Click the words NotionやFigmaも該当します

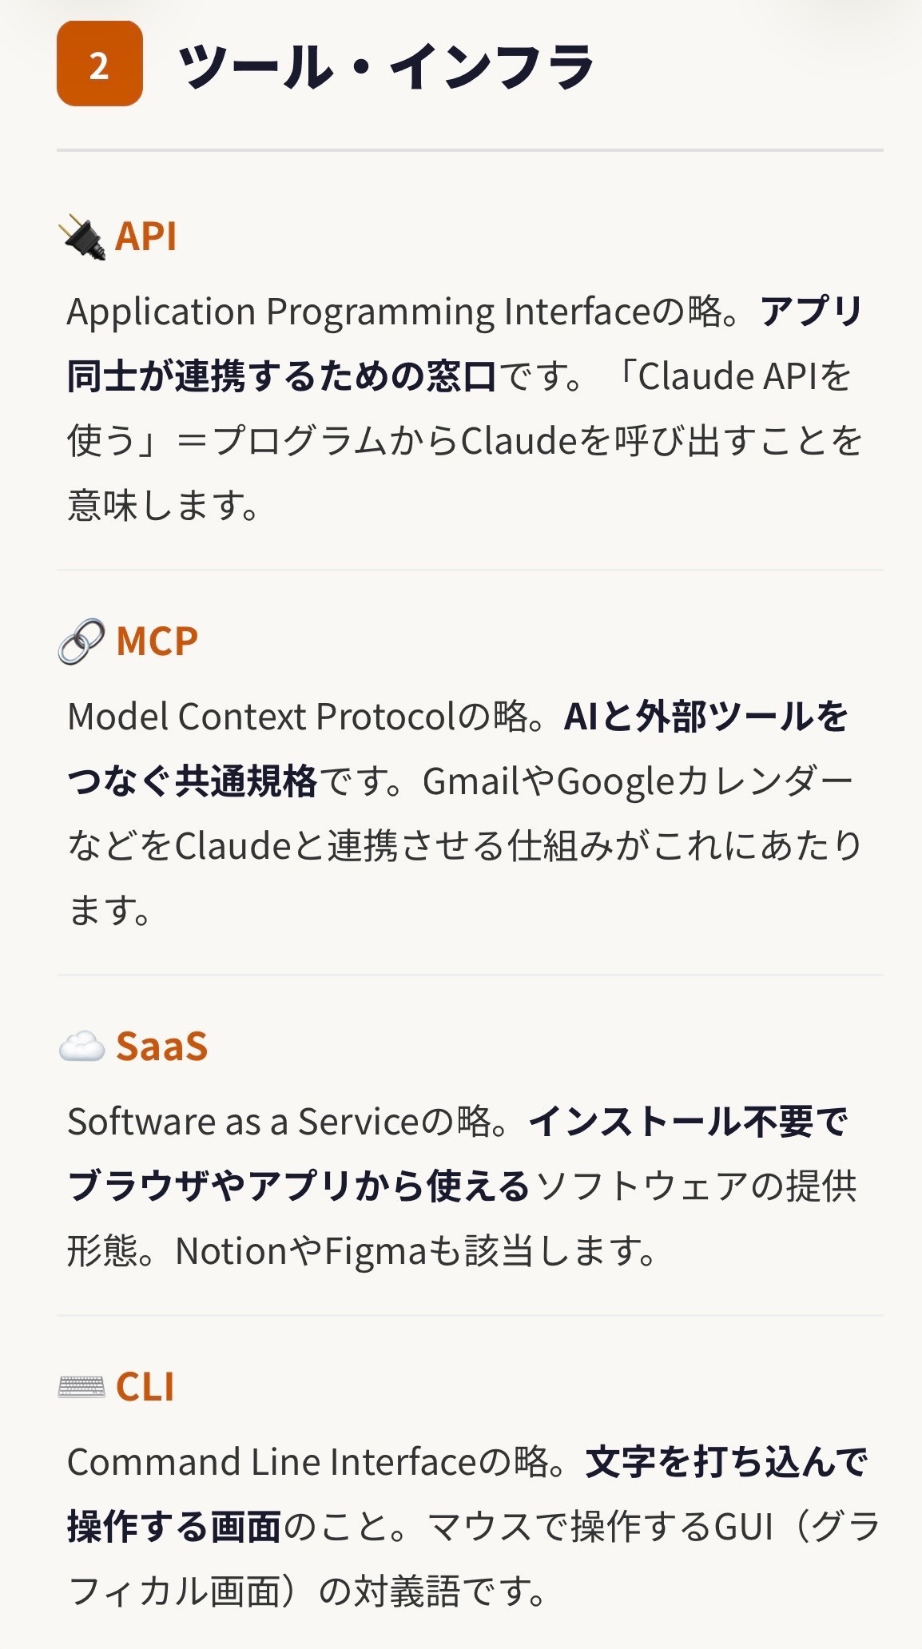pyautogui.click(x=415, y=1251)
